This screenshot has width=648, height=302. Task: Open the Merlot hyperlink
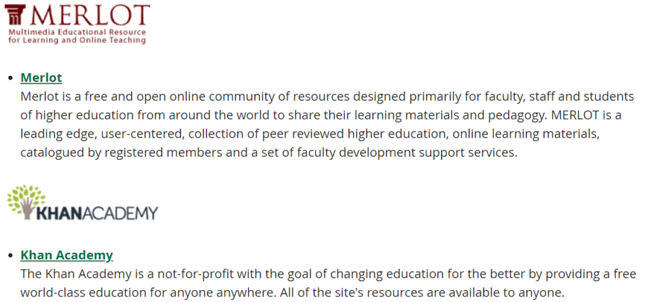(41, 78)
